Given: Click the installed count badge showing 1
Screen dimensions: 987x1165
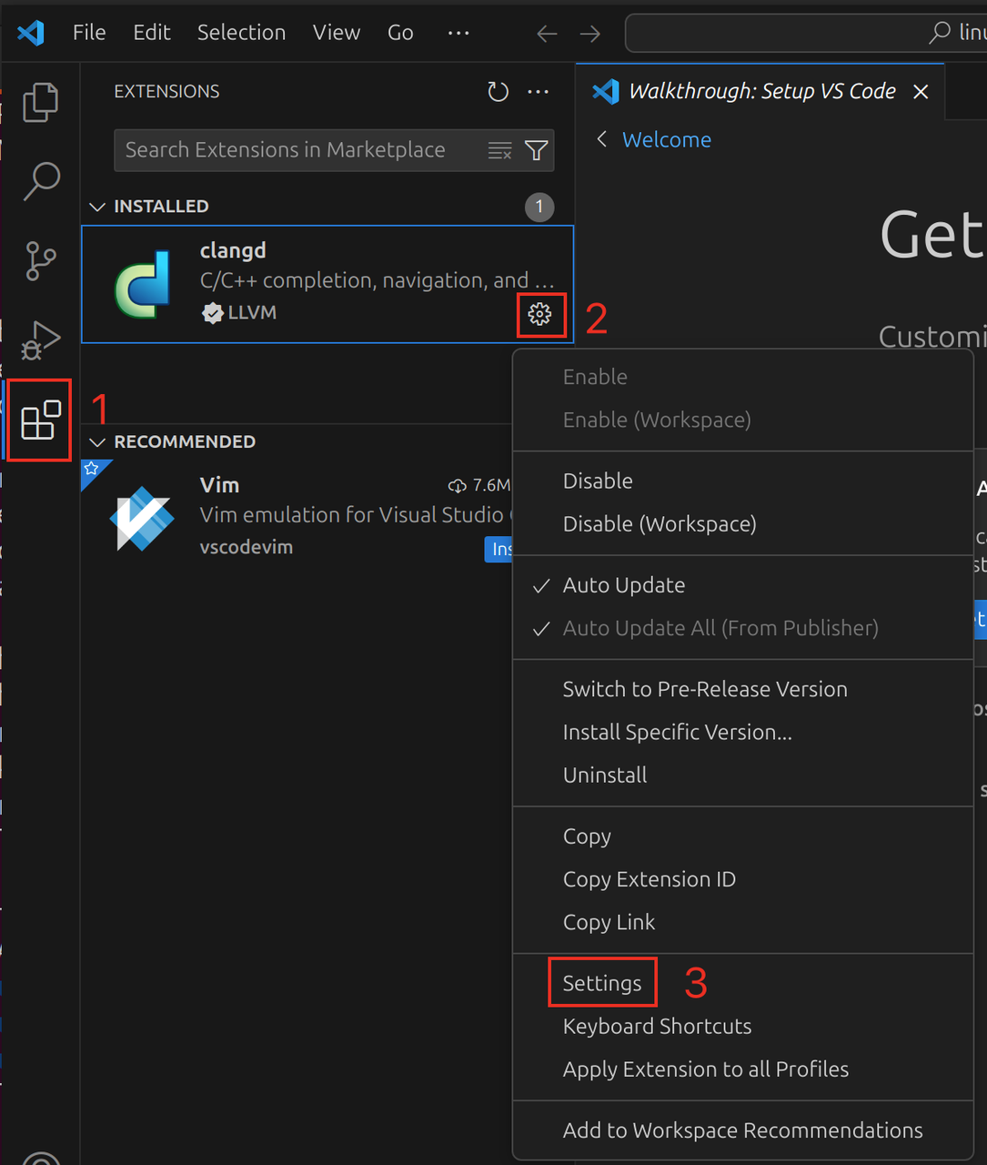Looking at the screenshot, I should 539,207.
